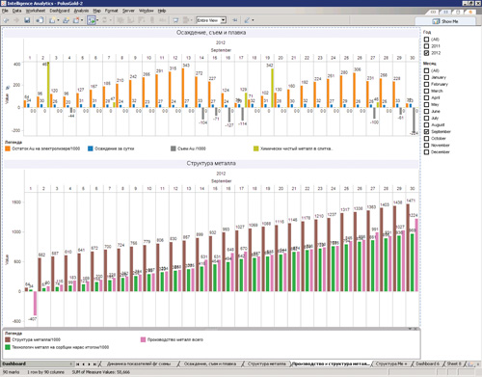This screenshot has height=377, width=482.
Task: Open the Server menu
Action: [x=128, y=11]
